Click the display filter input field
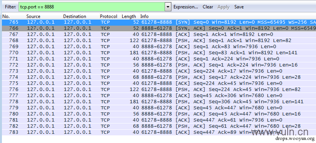The width and height of the screenshot is (316, 143). point(92,7)
